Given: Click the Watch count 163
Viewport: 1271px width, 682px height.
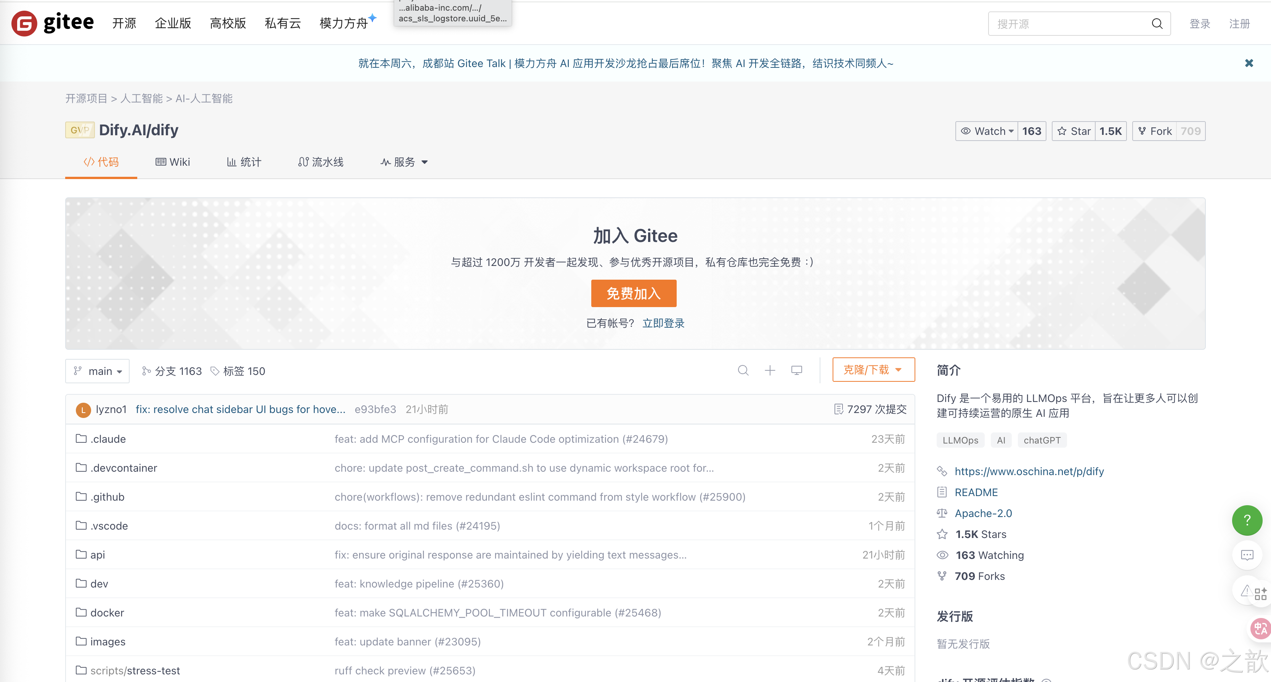Looking at the screenshot, I should click(1031, 131).
